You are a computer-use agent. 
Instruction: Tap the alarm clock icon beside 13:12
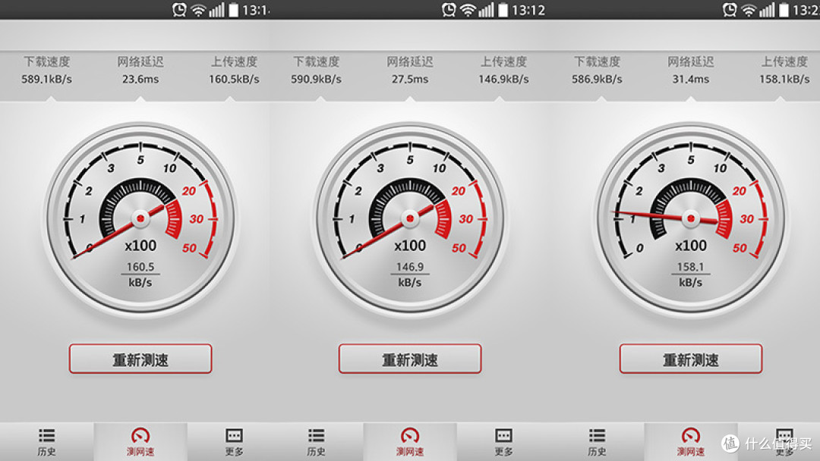(449, 10)
